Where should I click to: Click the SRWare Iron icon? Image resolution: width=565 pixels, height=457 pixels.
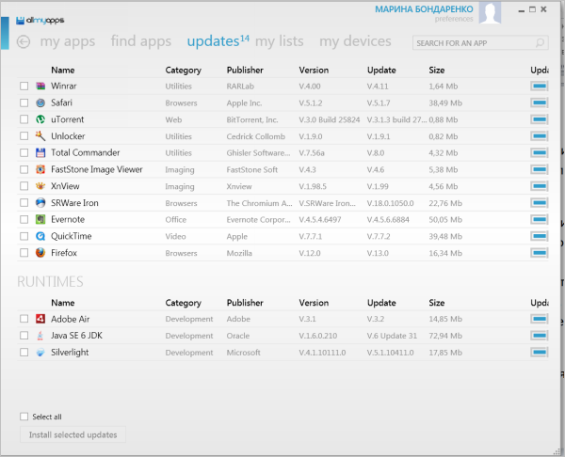click(40, 203)
